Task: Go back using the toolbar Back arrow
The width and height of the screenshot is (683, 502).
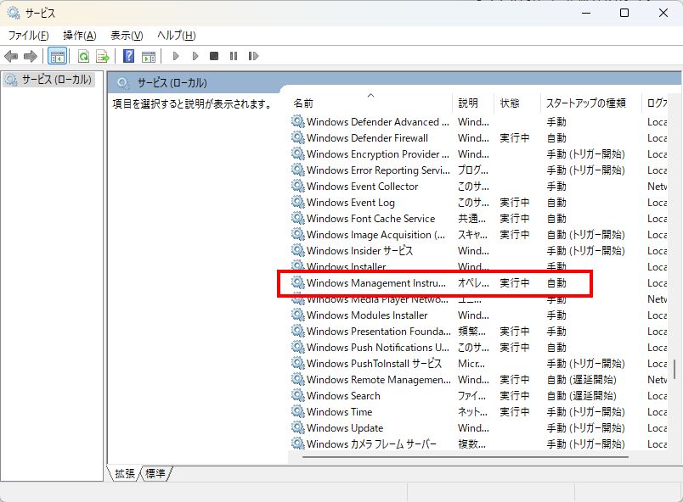Action: (x=11, y=56)
